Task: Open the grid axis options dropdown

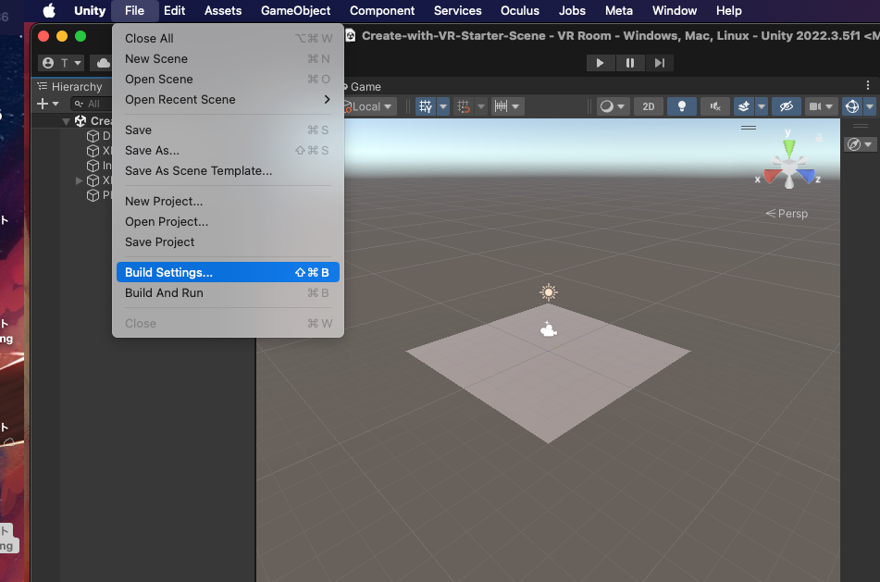Action: click(443, 106)
